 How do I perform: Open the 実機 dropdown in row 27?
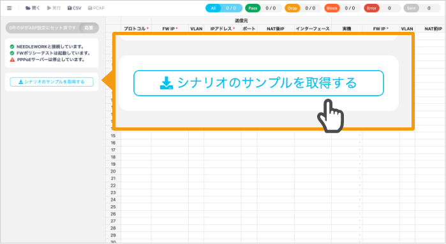[x=359, y=221]
